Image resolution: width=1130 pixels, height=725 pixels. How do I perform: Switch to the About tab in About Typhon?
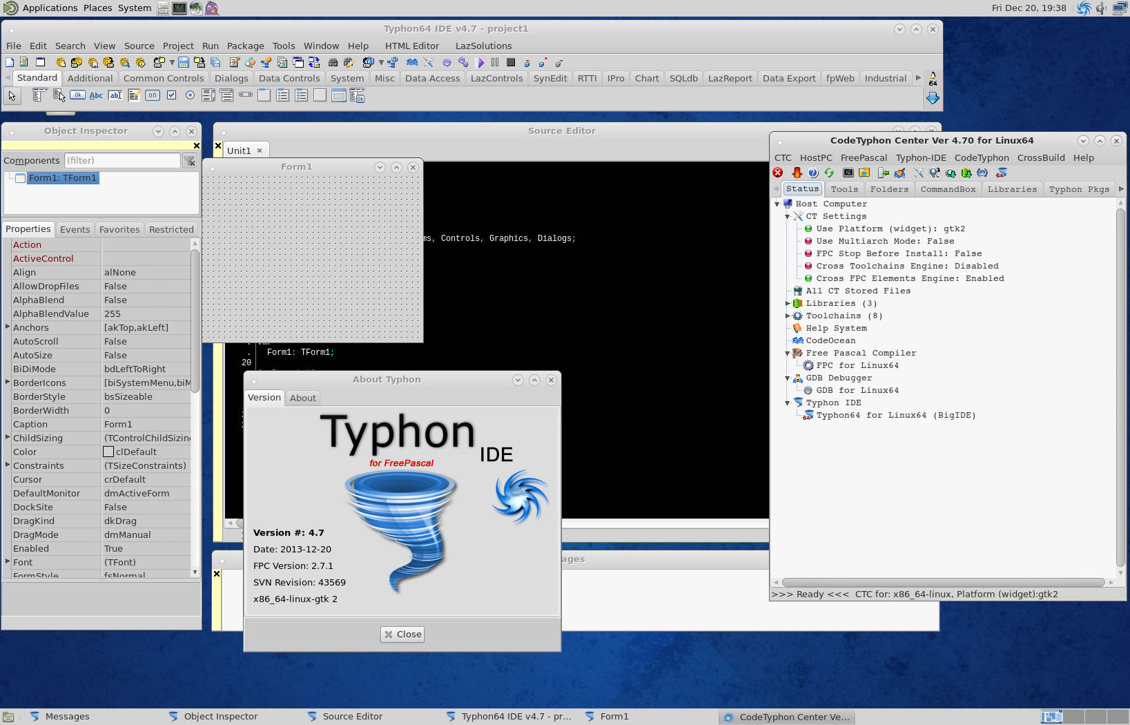point(303,398)
